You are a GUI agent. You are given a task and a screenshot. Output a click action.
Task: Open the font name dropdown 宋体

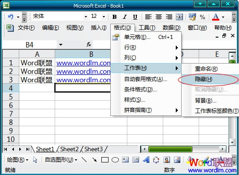tap(86, 17)
